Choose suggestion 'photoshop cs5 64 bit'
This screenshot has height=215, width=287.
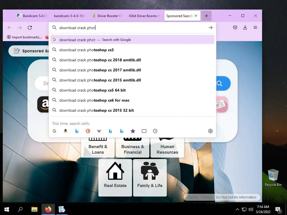(132, 90)
